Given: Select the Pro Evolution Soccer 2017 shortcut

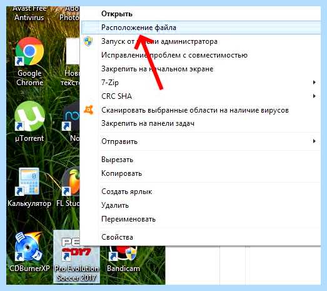Looking at the screenshot, I should point(76,257).
